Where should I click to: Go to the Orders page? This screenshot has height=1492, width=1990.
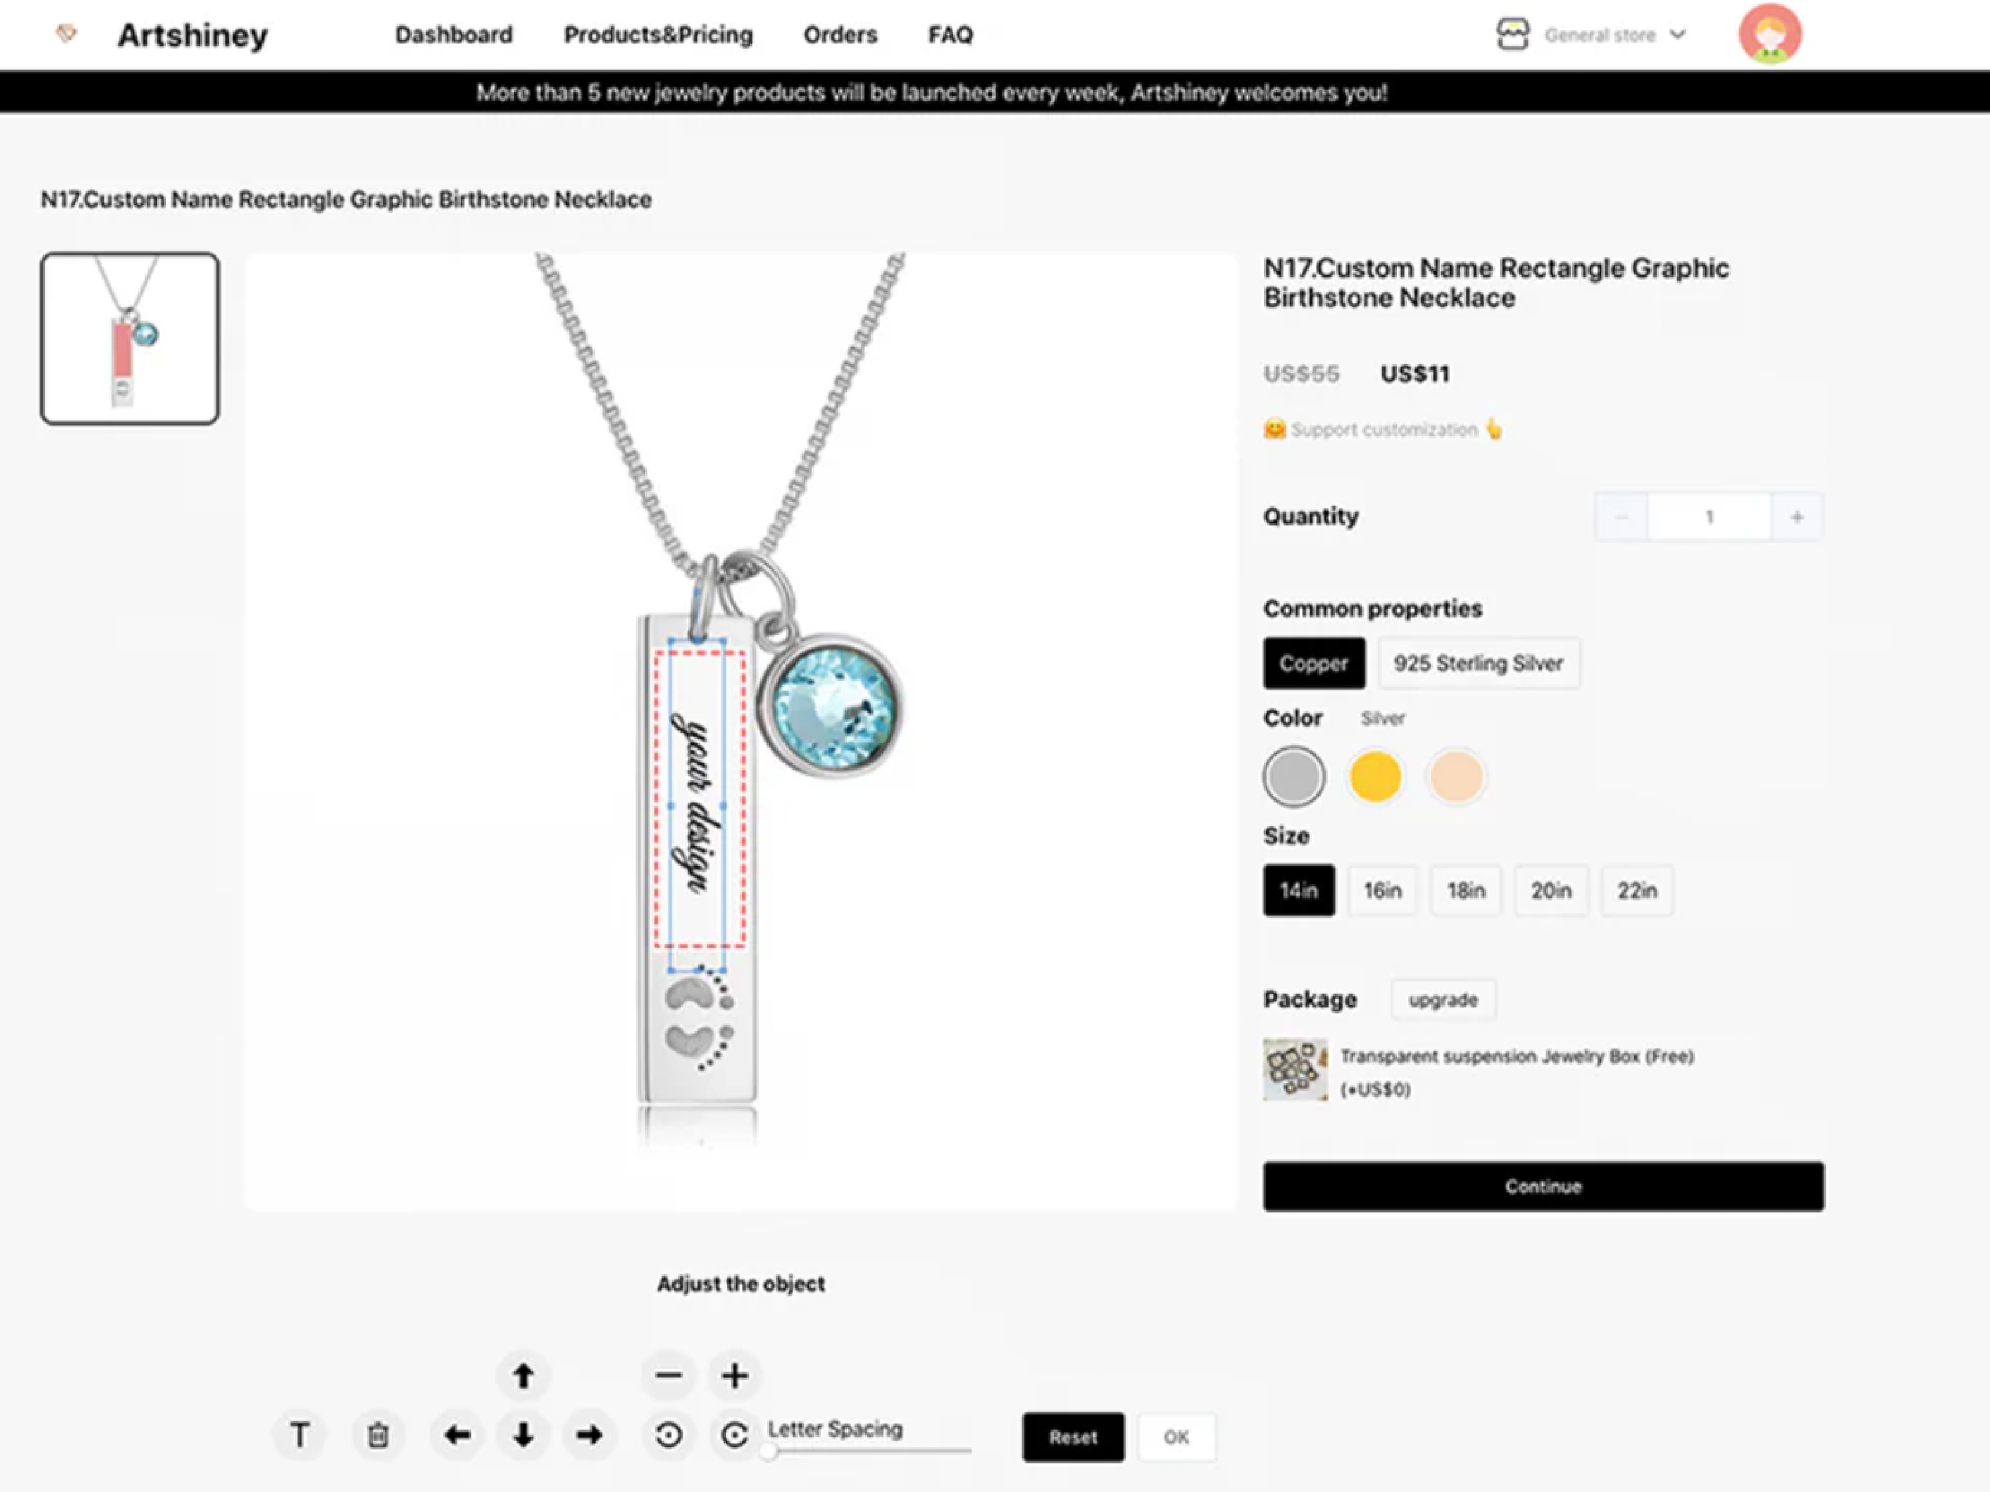[x=839, y=35]
